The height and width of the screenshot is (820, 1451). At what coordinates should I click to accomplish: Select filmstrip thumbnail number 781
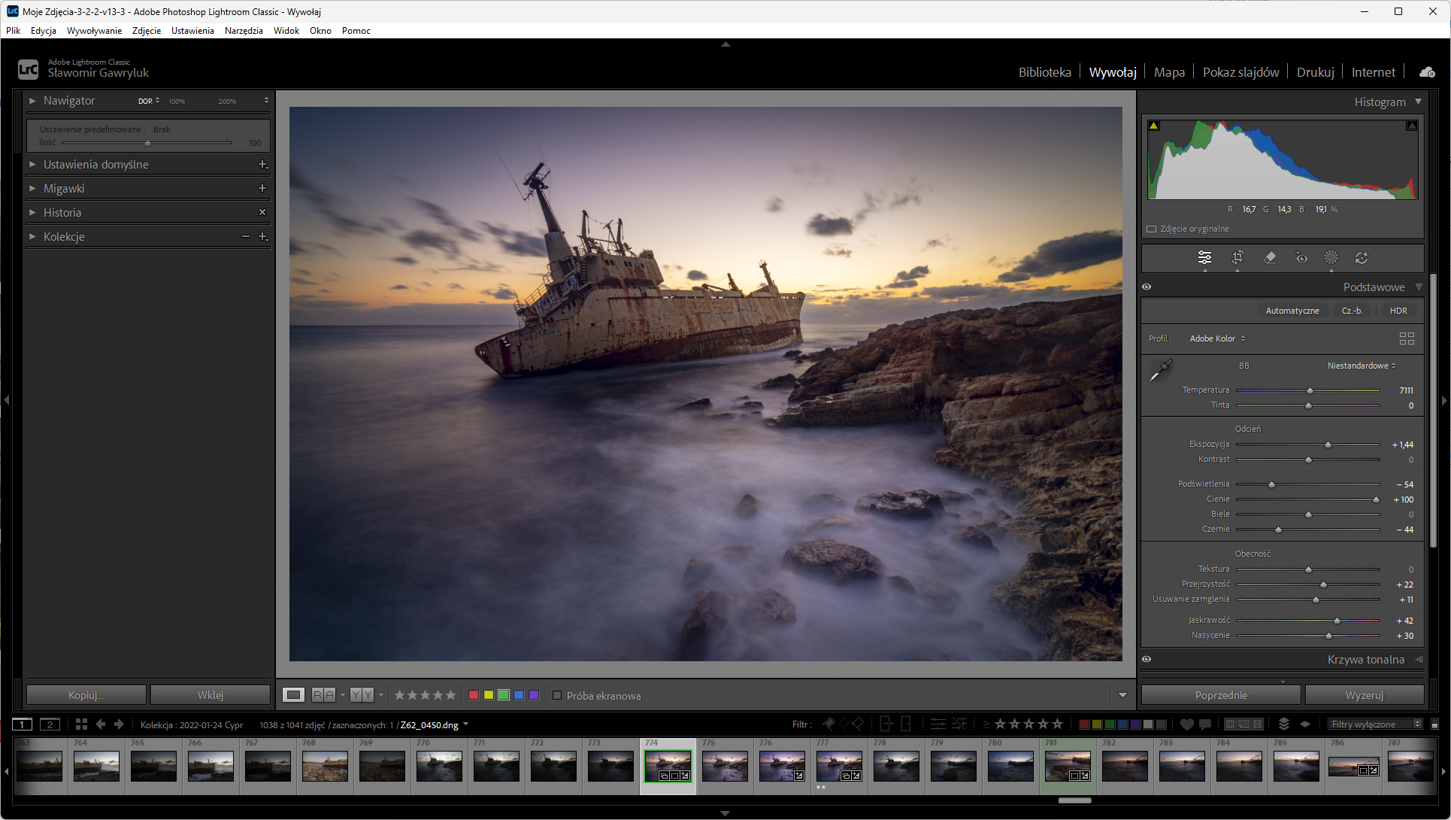click(1068, 766)
